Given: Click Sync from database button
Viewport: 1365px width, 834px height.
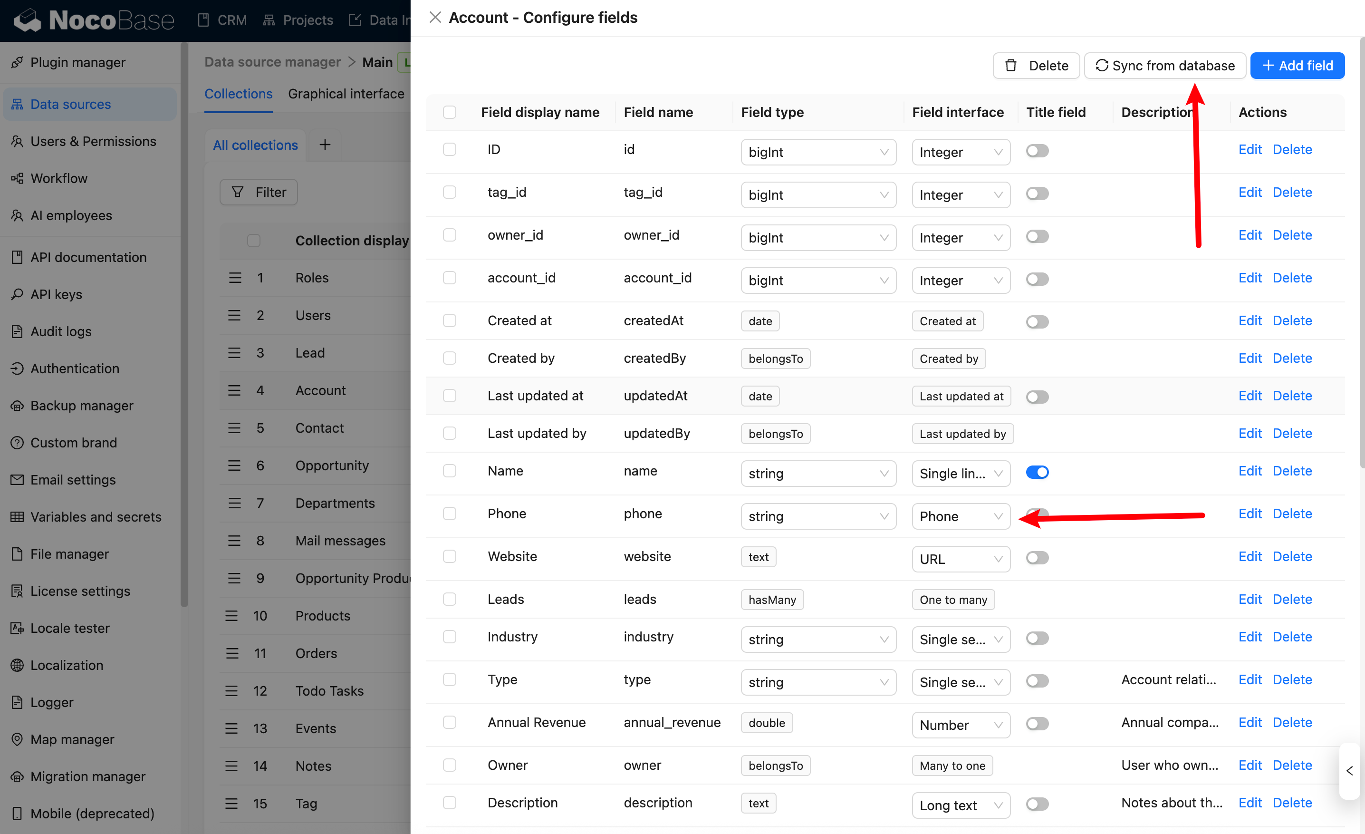Looking at the screenshot, I should [1164, 66].
